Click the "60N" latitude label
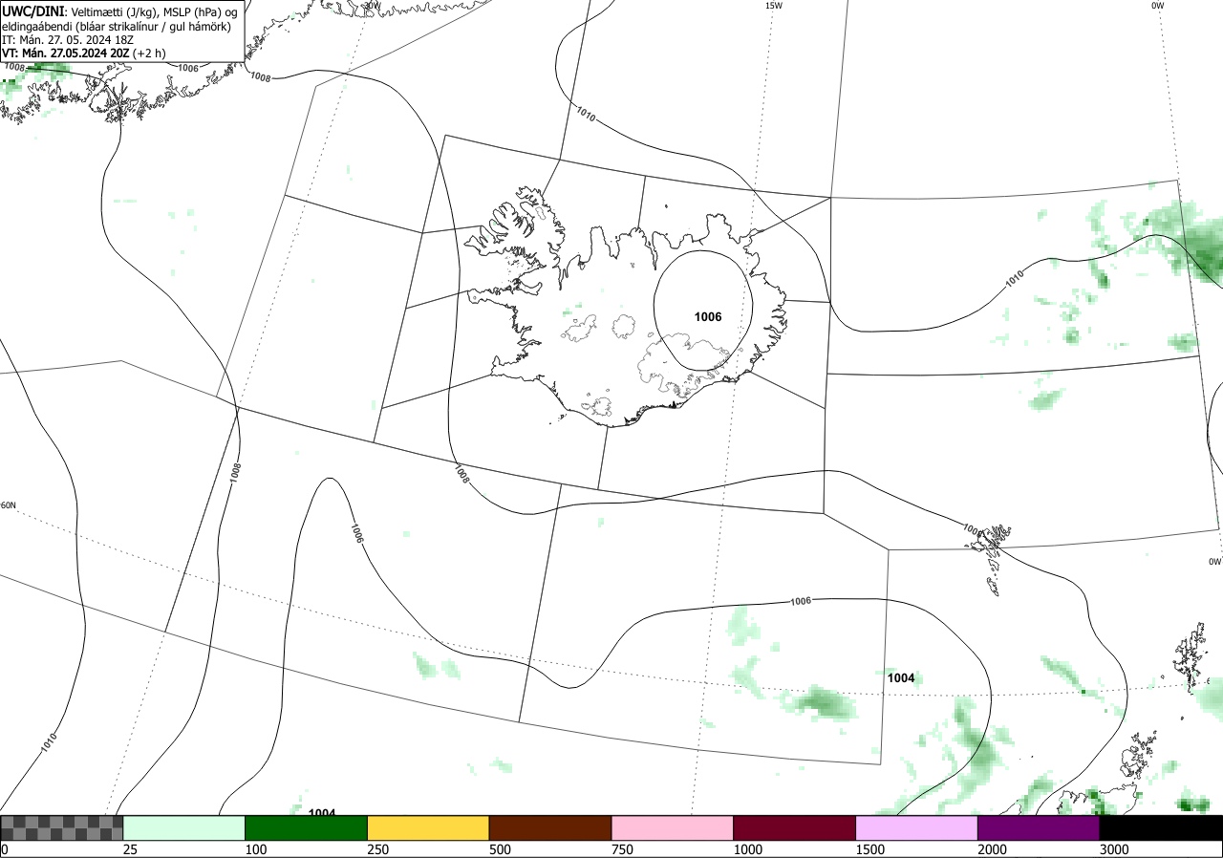Image resolution: width=1223 pixels, height=858 pixels. point(9,505)
